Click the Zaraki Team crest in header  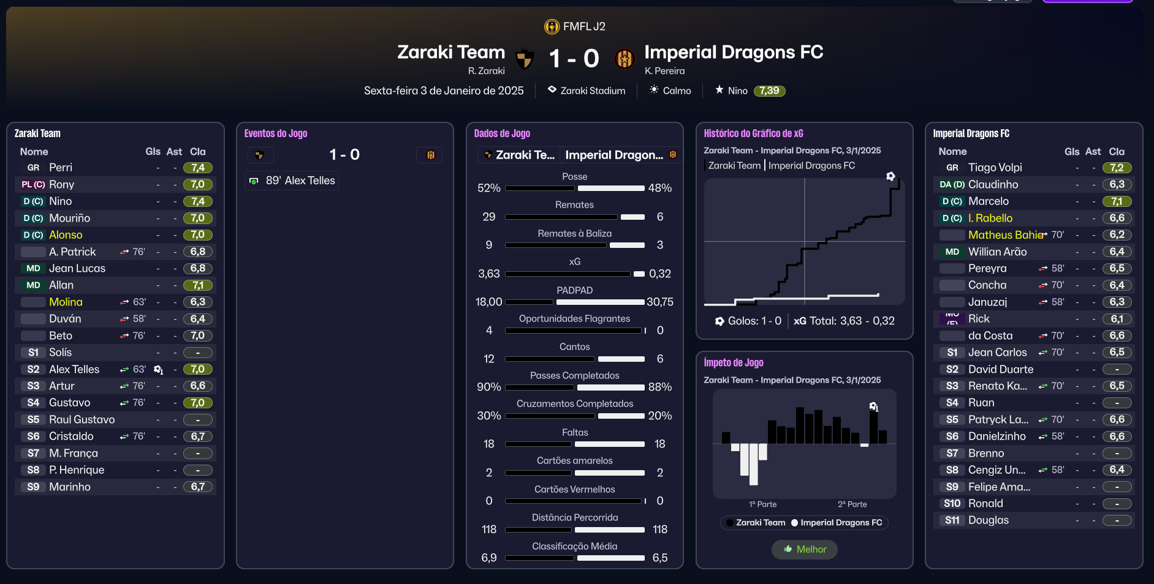(x=525, y=59)
